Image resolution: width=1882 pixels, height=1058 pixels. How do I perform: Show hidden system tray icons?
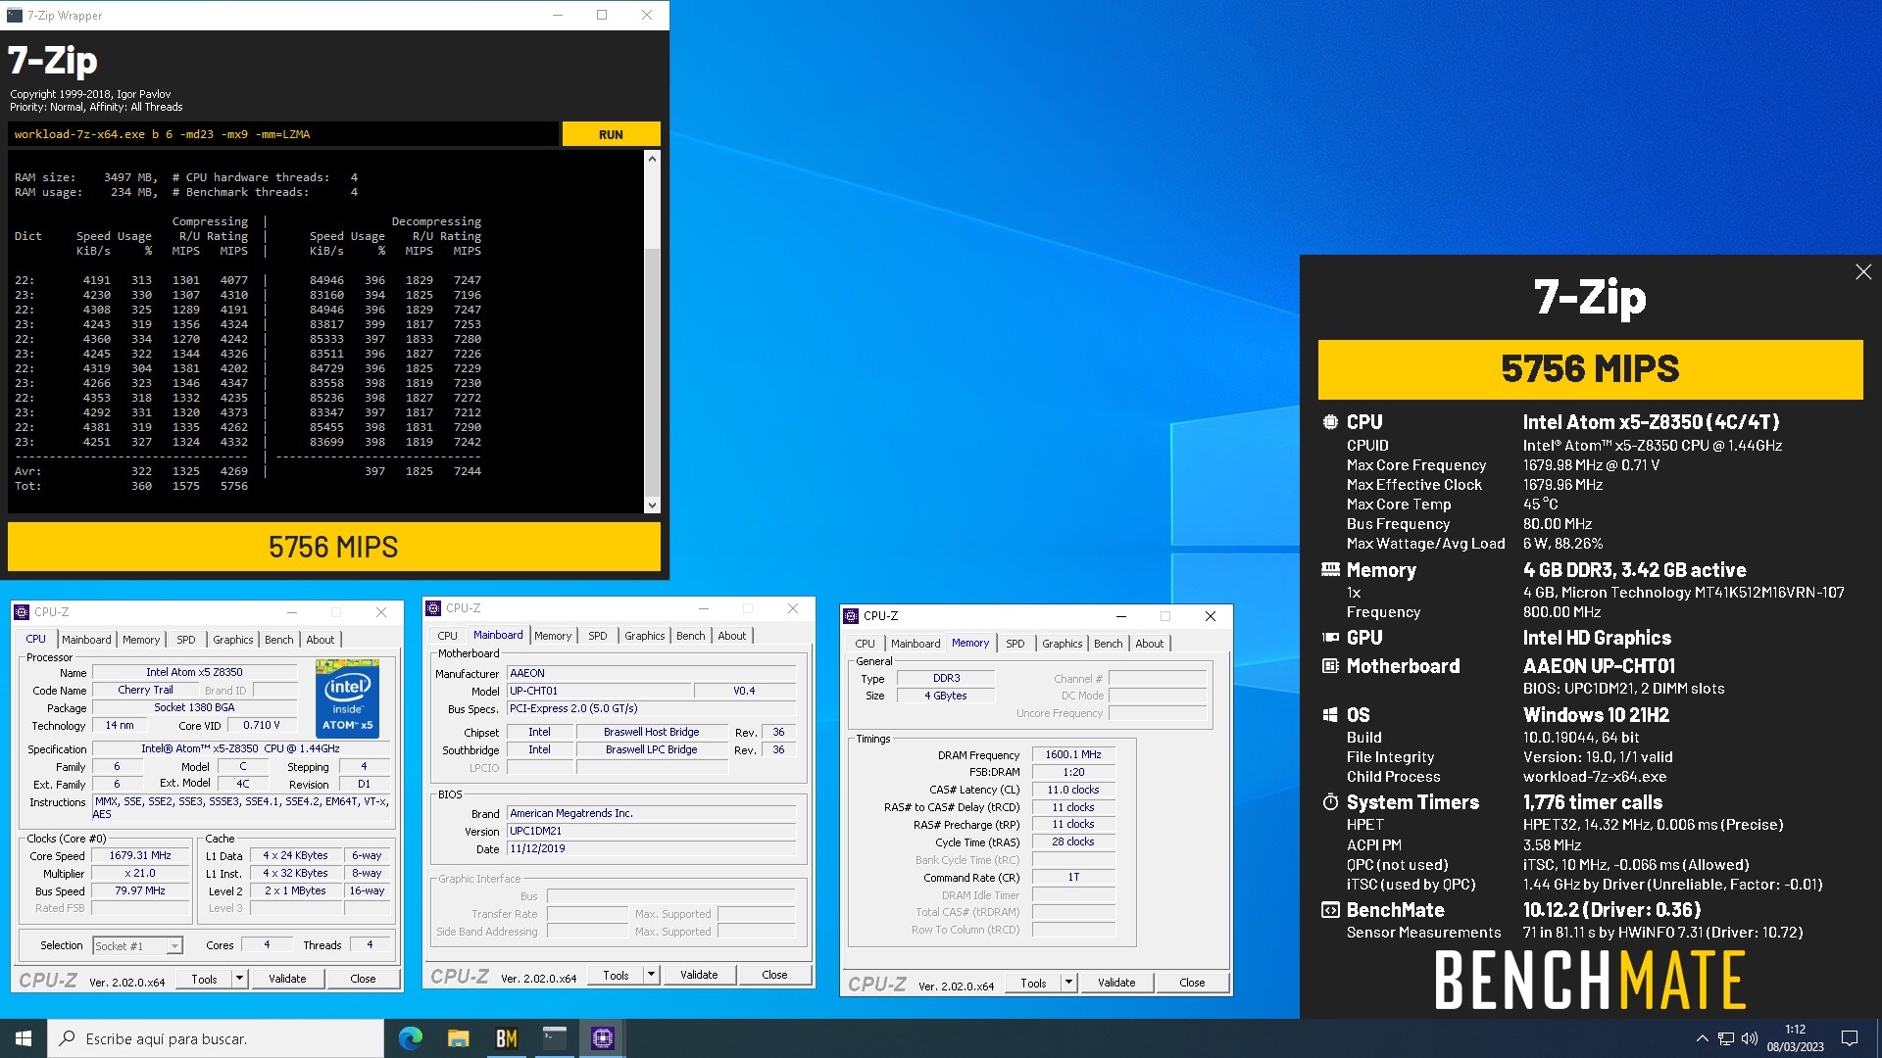coord(1702,1038)
